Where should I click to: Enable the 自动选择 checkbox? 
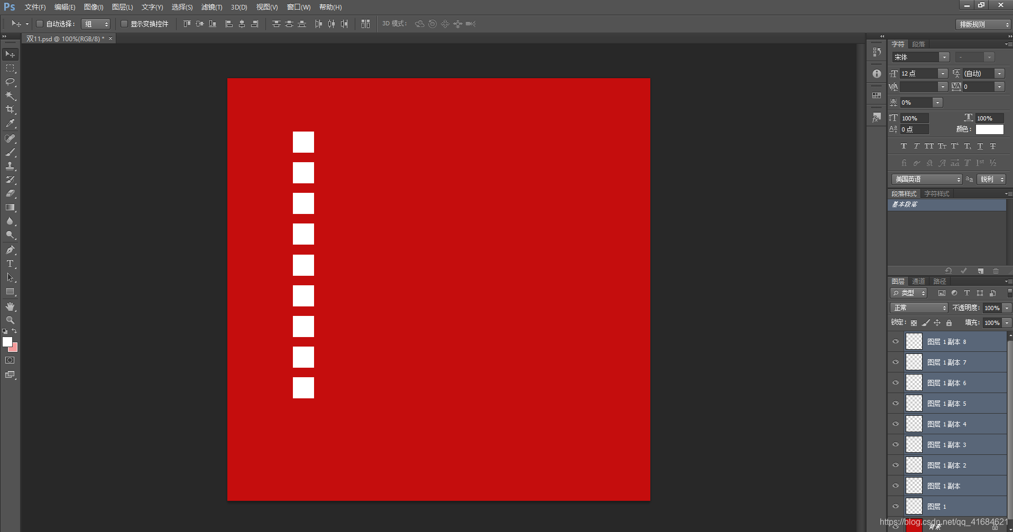point(39,24)
